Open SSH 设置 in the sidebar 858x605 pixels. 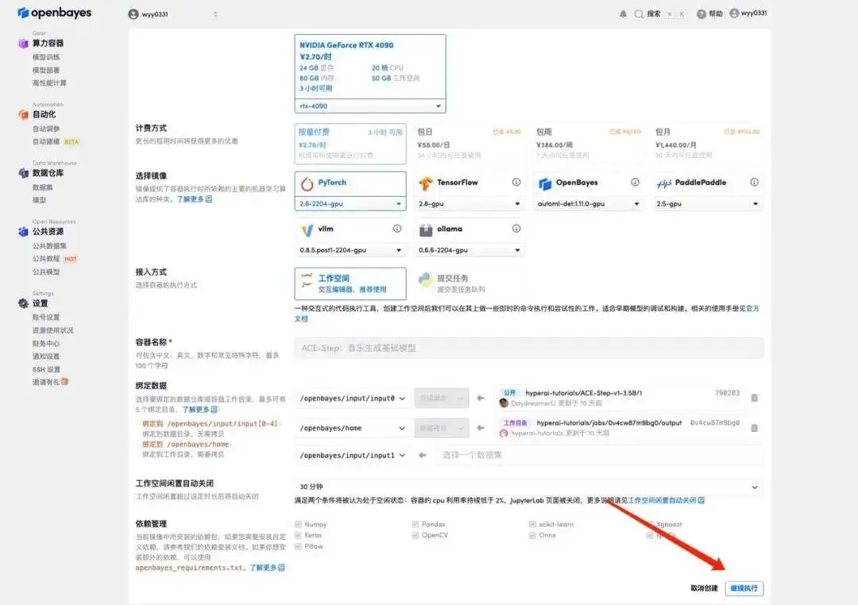[46, 369]
